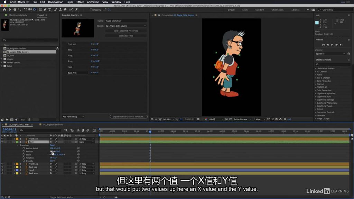Open the Master composition dropdown

(x=126, y=26)
